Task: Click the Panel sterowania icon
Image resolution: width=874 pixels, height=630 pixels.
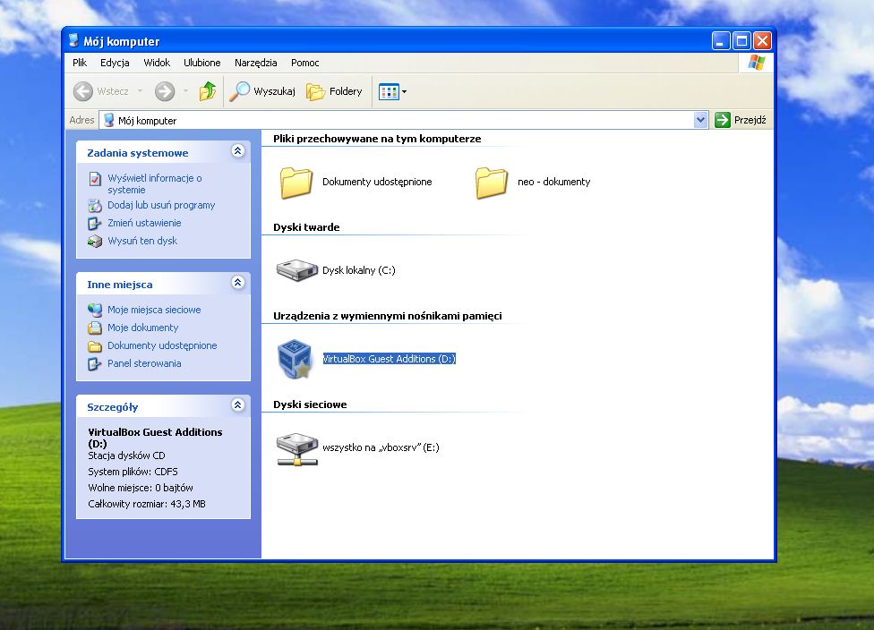Action: (95, 363)
